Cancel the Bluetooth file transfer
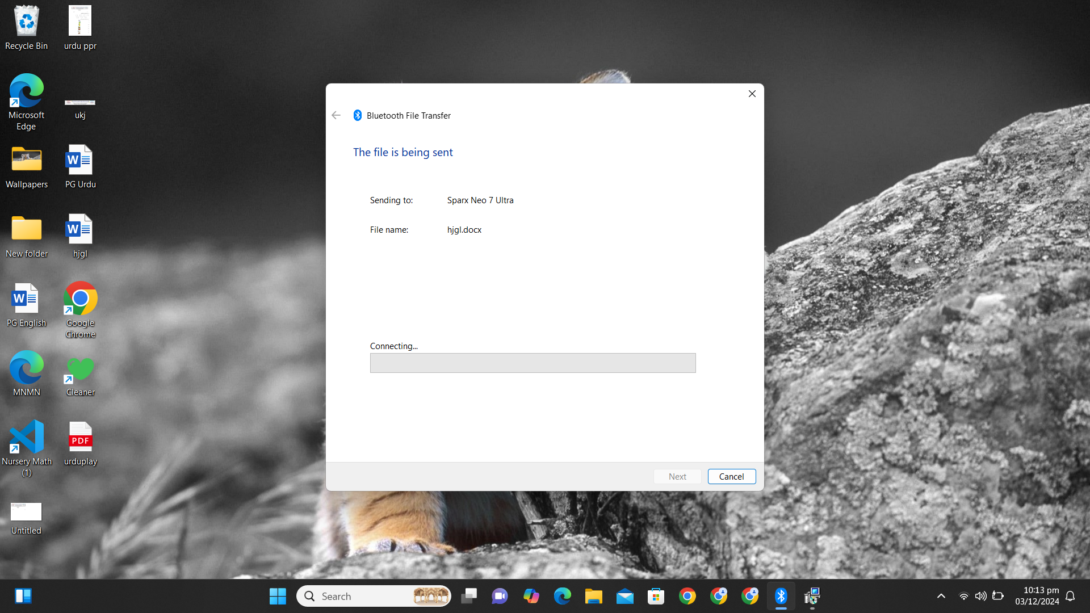 pos(731,477)
